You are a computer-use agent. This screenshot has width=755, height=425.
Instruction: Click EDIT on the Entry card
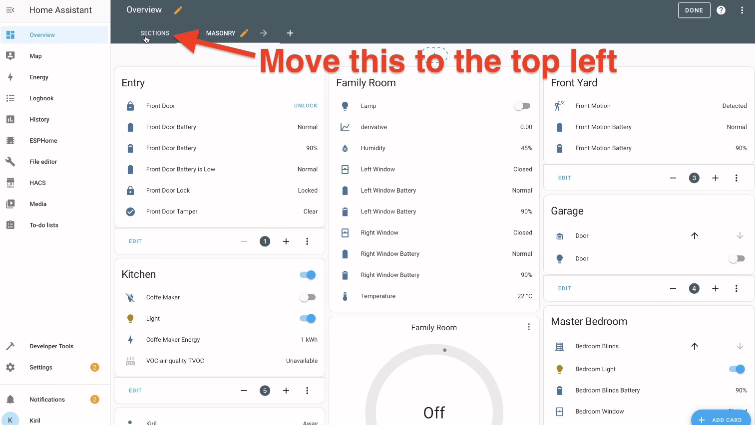135,241
